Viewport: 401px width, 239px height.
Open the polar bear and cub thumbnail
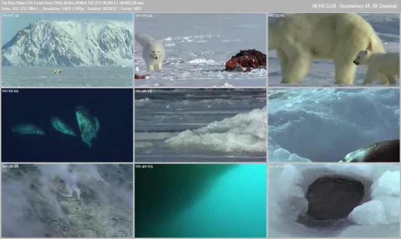[334, 50]
